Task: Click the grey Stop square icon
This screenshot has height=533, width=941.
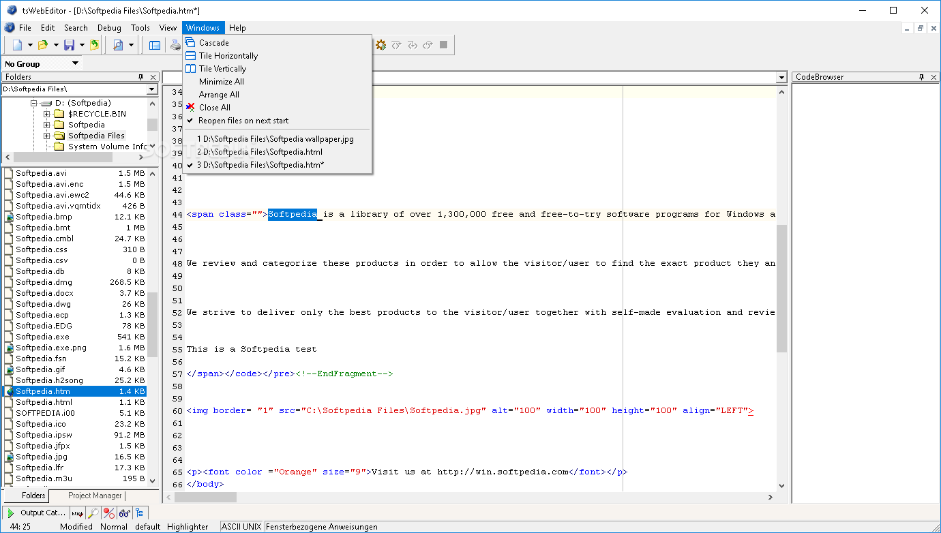Action: (443, 45)
